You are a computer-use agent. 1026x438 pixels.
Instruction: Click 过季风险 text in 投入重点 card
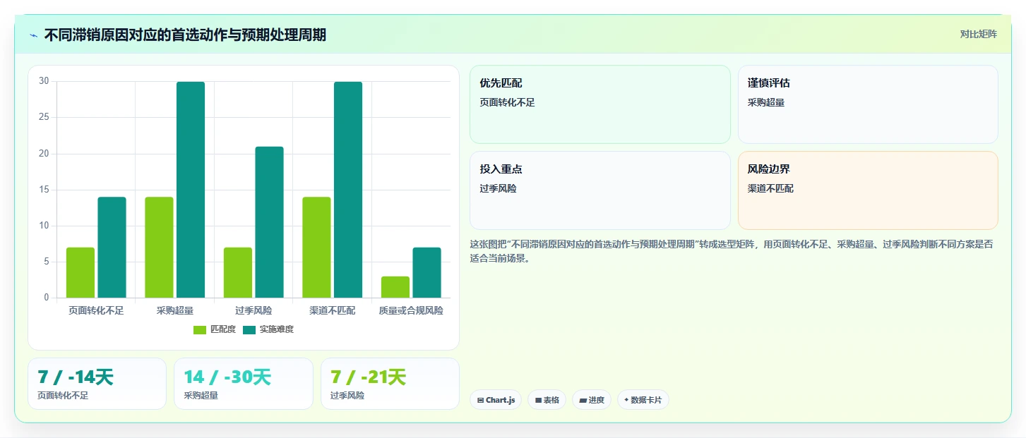pos(498,188)
